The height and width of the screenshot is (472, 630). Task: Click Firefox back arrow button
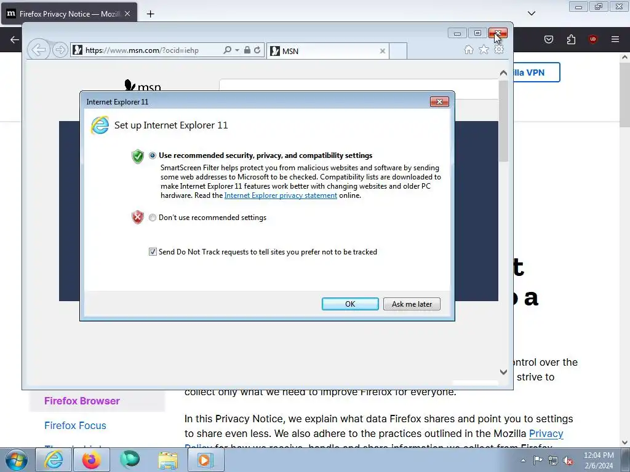(x=15, y=39)
